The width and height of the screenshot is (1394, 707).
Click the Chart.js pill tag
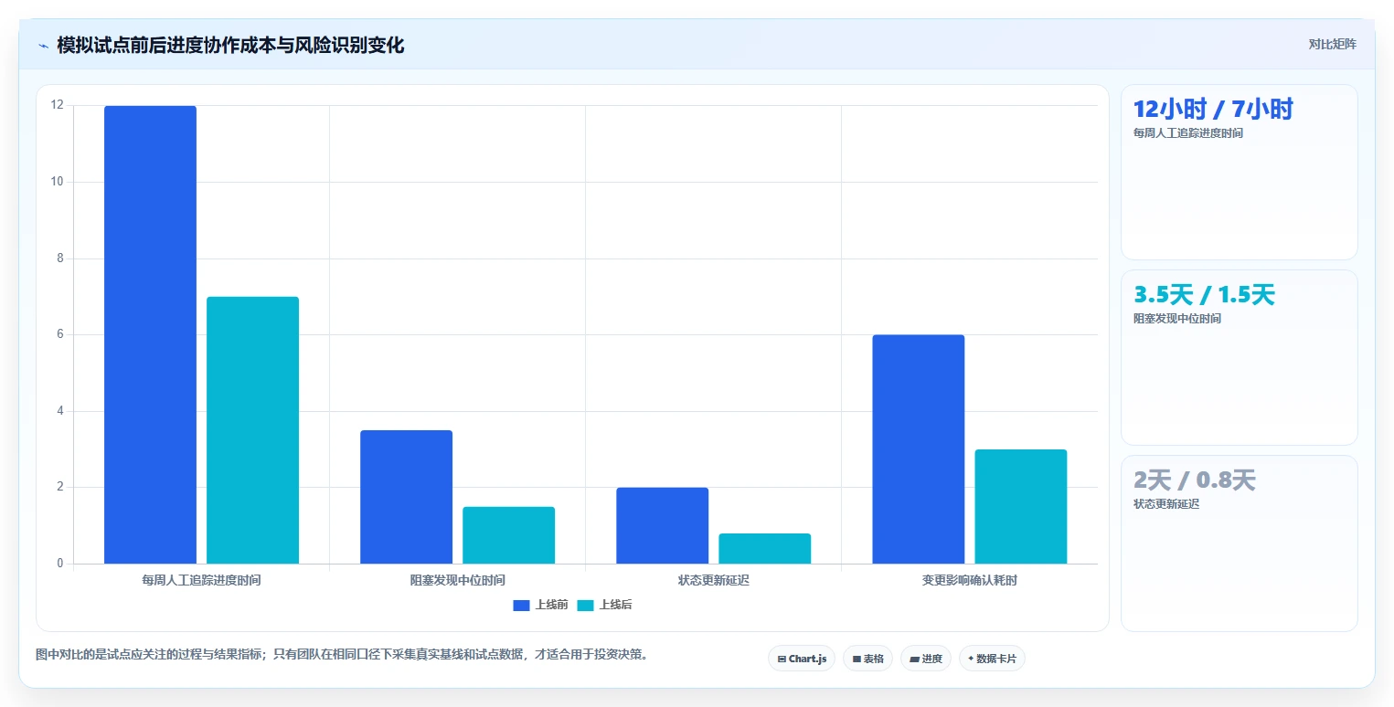click(802, 659)
